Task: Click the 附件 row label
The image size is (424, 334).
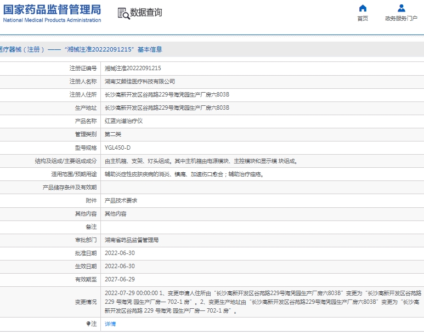Action: (91, 200)
